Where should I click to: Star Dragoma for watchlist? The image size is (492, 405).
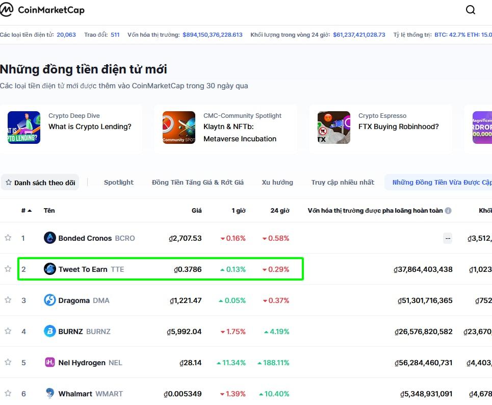8,300
